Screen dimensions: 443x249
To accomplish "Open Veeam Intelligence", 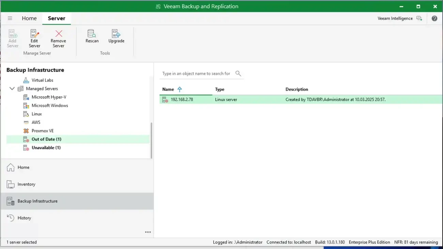I will click(400, 18).
